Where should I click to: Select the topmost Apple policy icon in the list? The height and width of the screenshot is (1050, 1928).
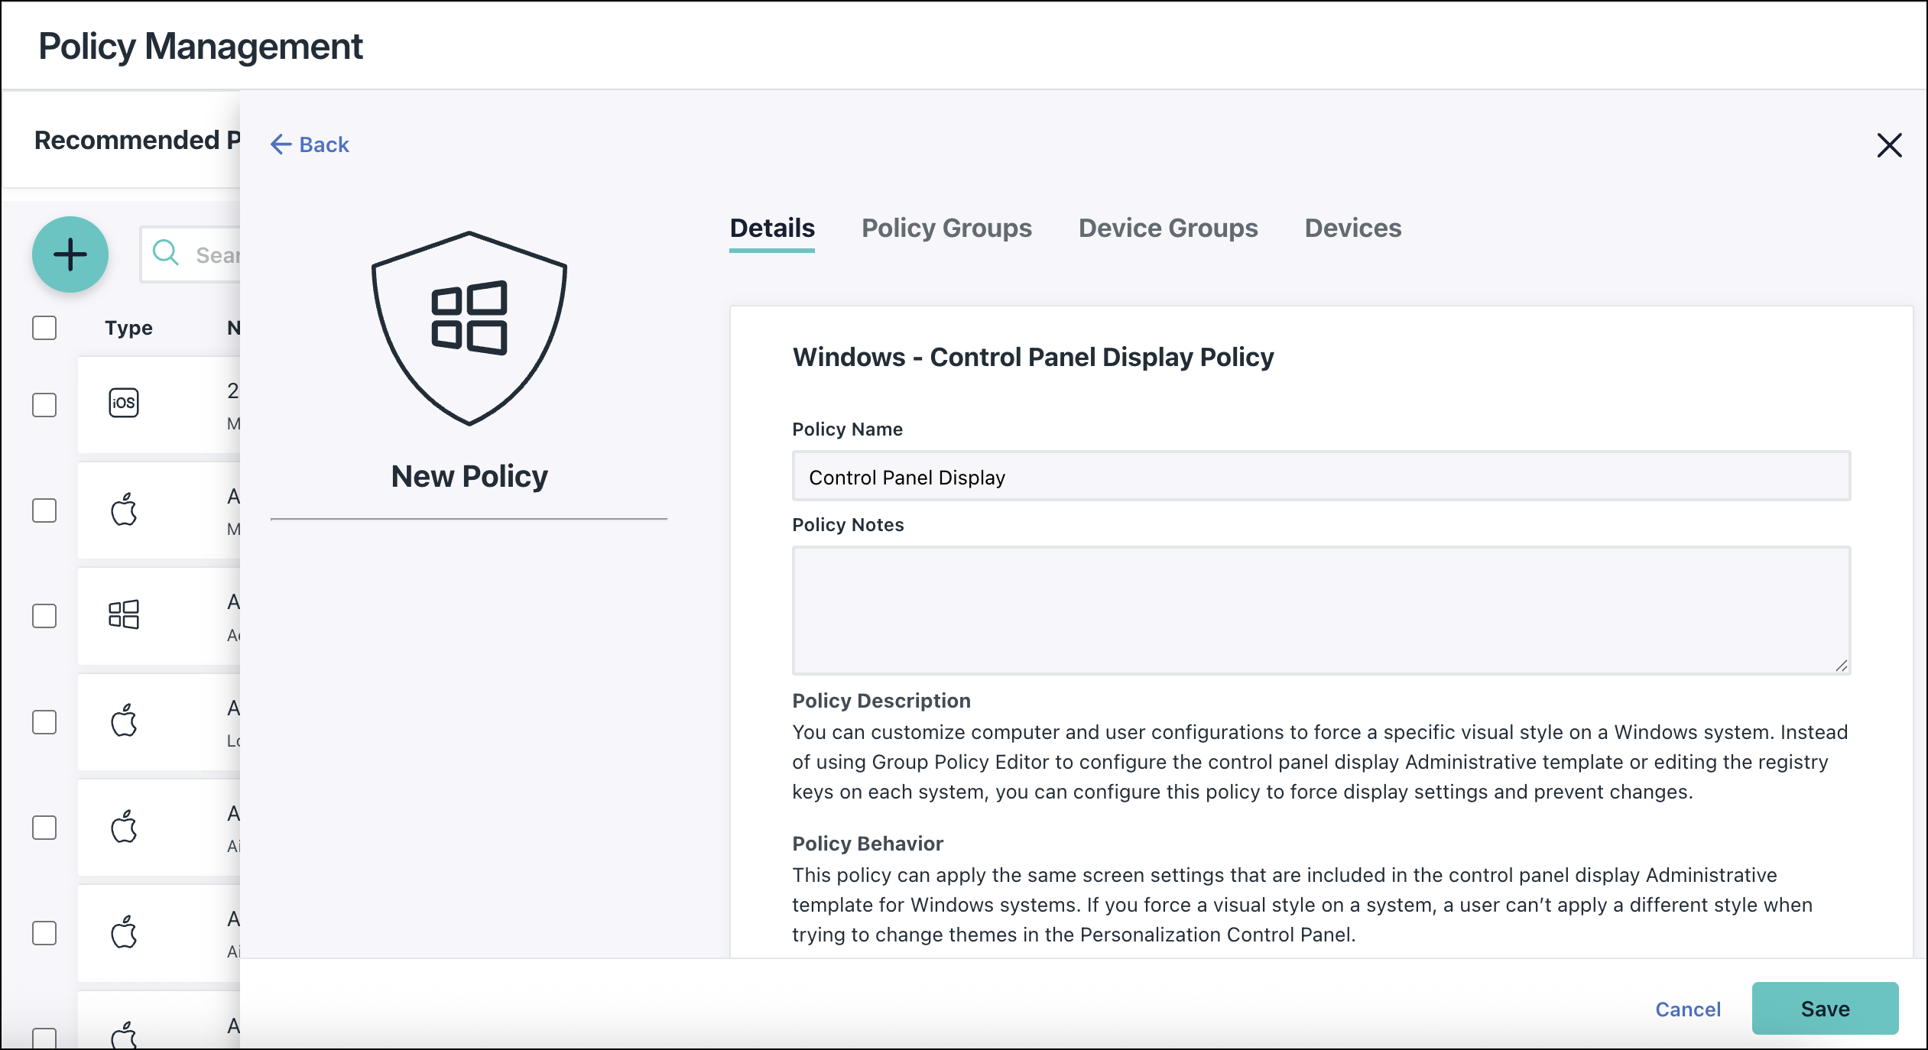(124, 509)
